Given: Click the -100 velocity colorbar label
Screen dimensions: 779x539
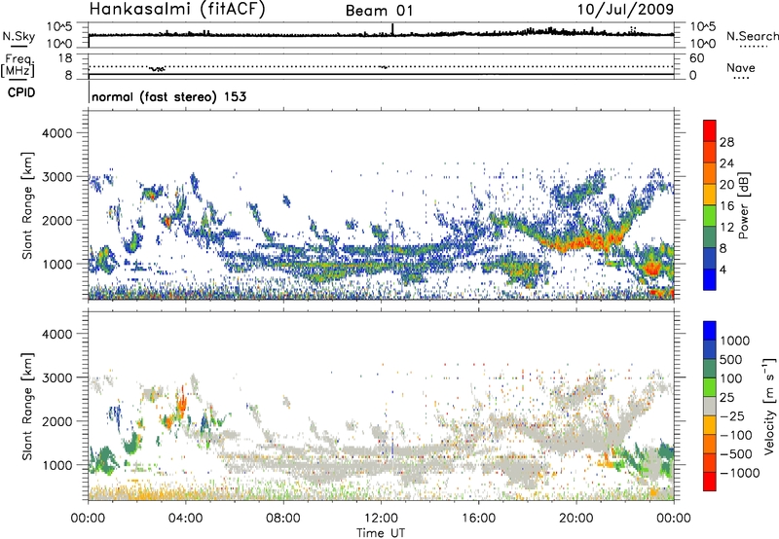Looking at the screenshot, I should click(735, 435).
